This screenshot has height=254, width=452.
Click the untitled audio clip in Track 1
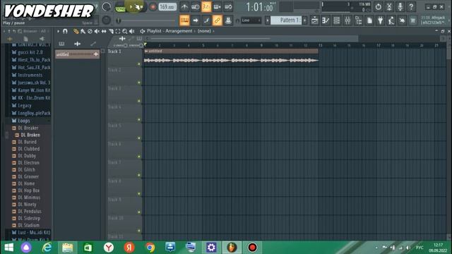click(x=231, y=58)
